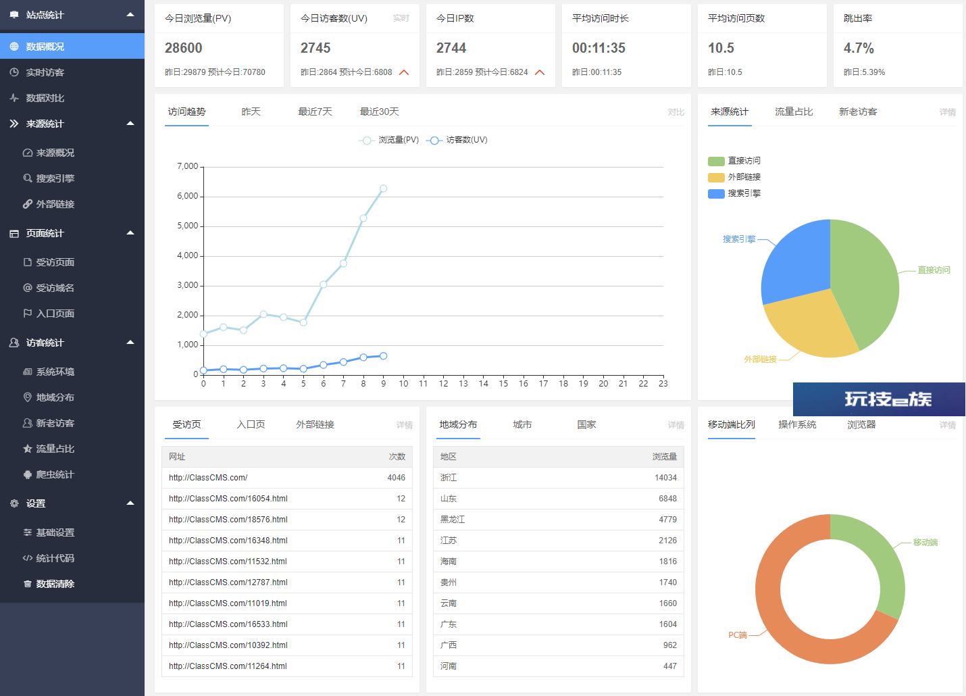Select the 新老访客 tab in source panel
The height and width of the screenshot is (696, 966).
[x=858, y=111]
